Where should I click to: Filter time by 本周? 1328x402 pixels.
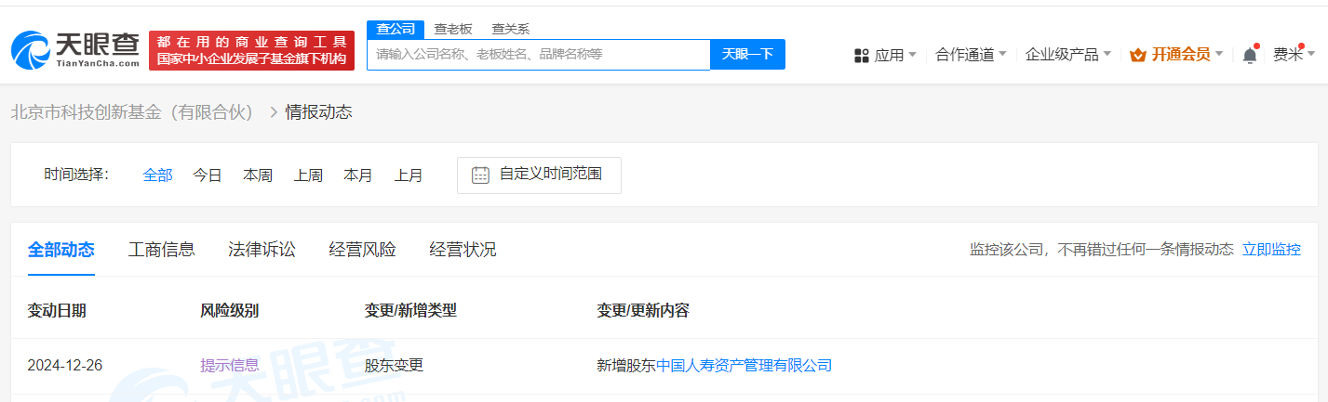(x=258, y=175)
